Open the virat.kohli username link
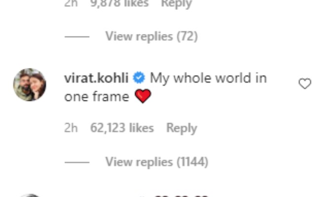This screenshot has height=197, width=316. tap(96, 78)
